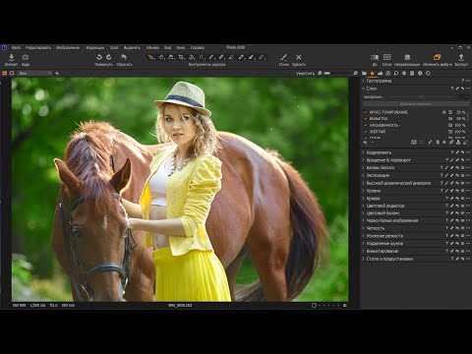Expand the Кривая panel
Image resolution: width=472 pixels, height=354 pixels.
tap(363, 199)
